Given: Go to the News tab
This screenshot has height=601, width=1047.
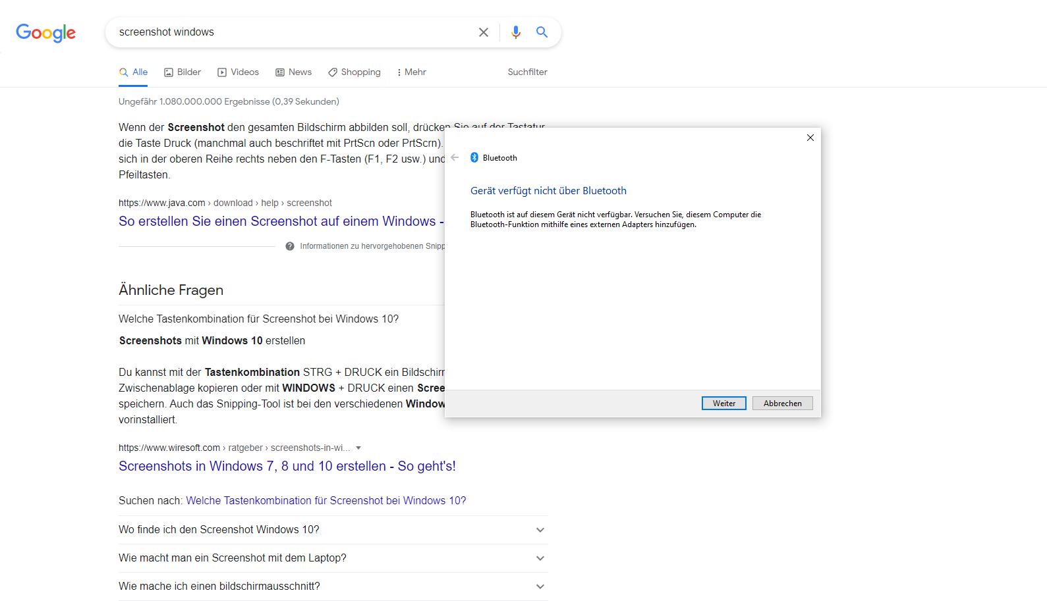Looking at the screenshot, I should pyautogui.click(x=293, y=72).
